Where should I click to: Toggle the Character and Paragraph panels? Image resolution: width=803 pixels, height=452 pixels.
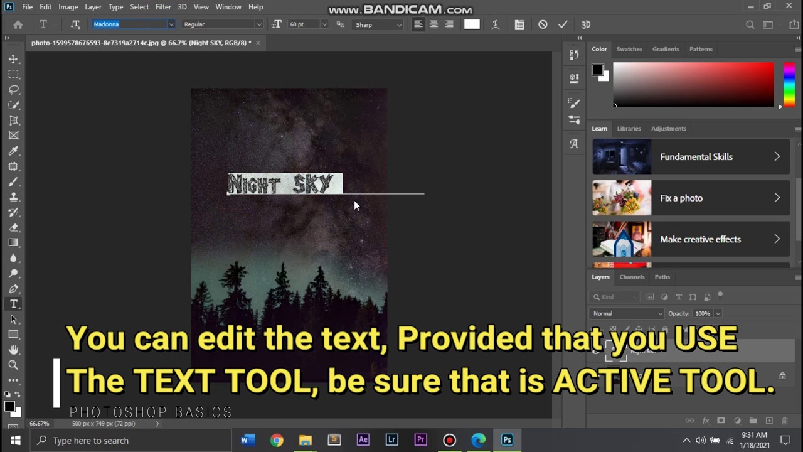pos(519,24)
